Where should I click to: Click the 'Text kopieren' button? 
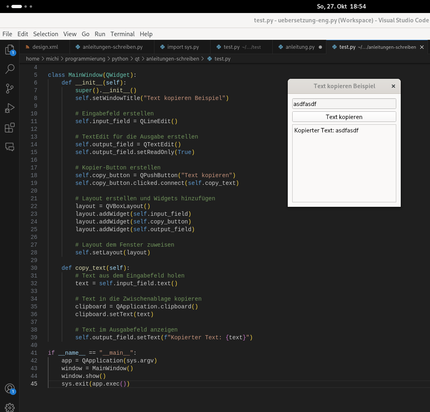pos(344,117)
